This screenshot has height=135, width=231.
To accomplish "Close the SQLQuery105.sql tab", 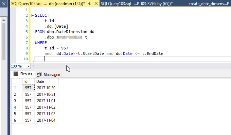I will (x=96, y=3).
